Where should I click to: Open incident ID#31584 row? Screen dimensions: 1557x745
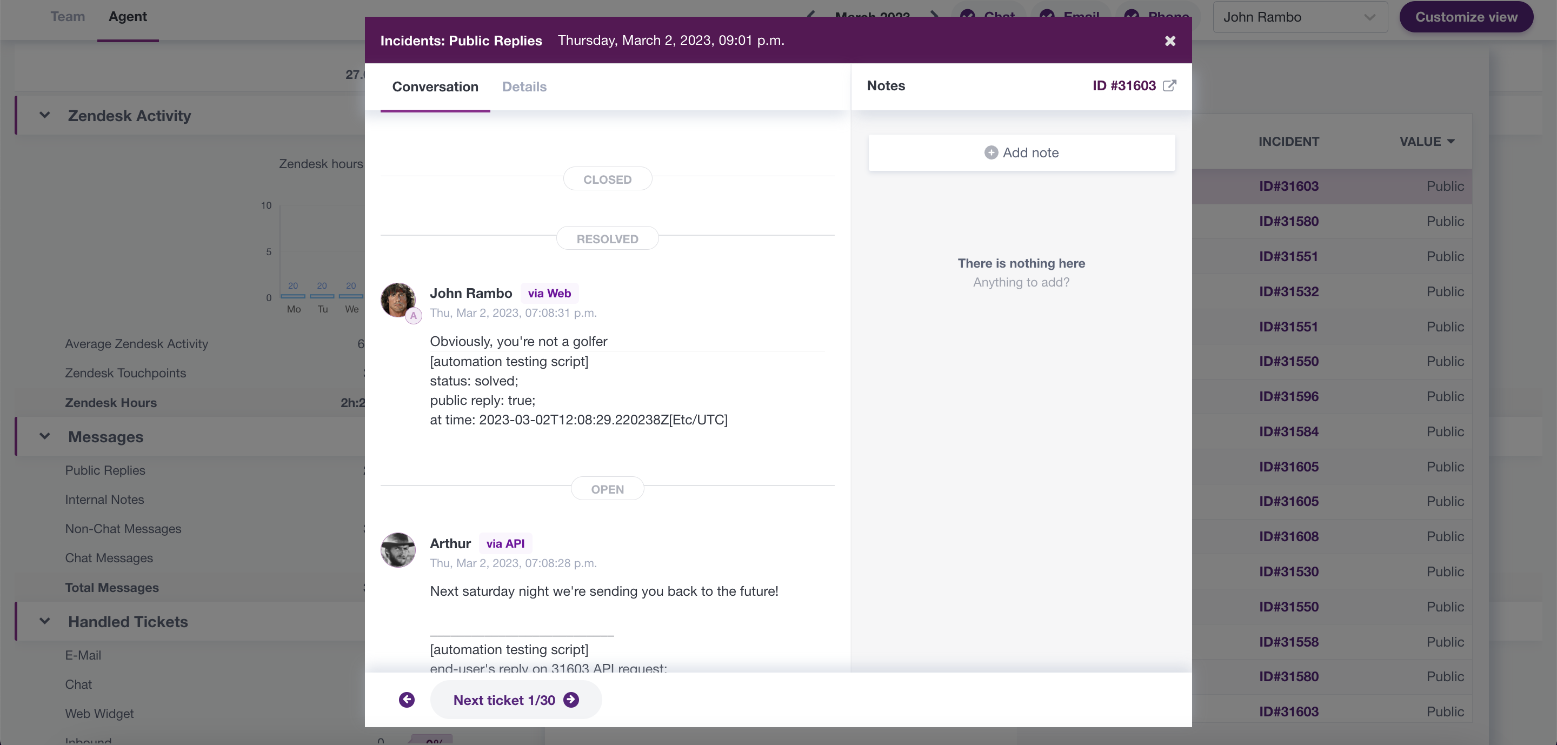point(1289,432)
